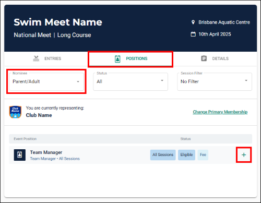261x203 pixels.
Task: Click Change Primary Membership link
Action: tap(220, 112)
